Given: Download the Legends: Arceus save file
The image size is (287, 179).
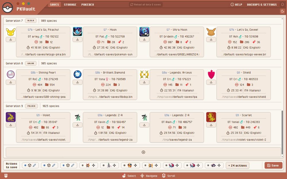Looking at the screenshot, I should pyautogui.click(x=144, y=82).
